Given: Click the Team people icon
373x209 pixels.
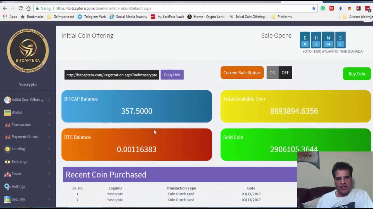Looking at the screenshot, I should (x=7, y=174).
